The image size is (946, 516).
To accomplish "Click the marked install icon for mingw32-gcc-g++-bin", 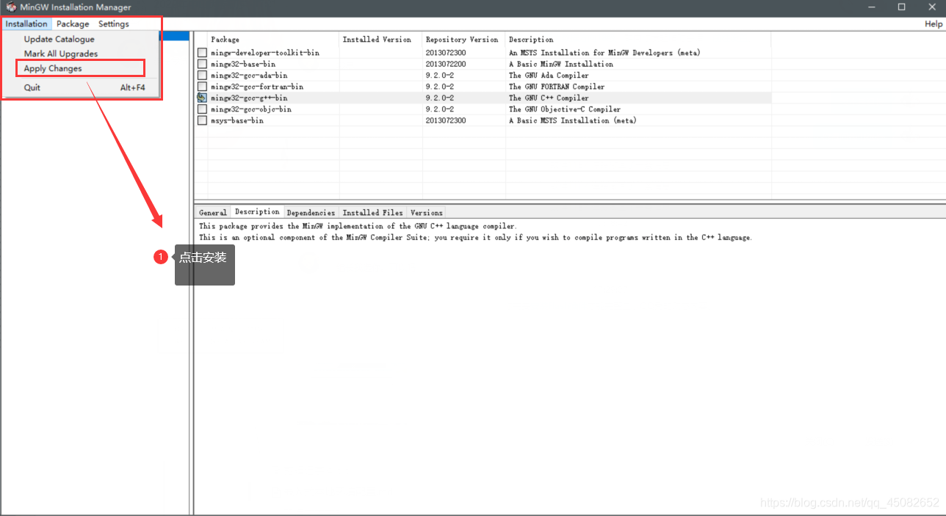I will [202, 98].
